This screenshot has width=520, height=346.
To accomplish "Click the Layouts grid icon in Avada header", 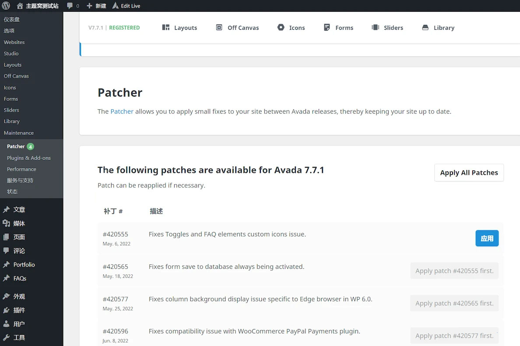I will pos(166,28).
